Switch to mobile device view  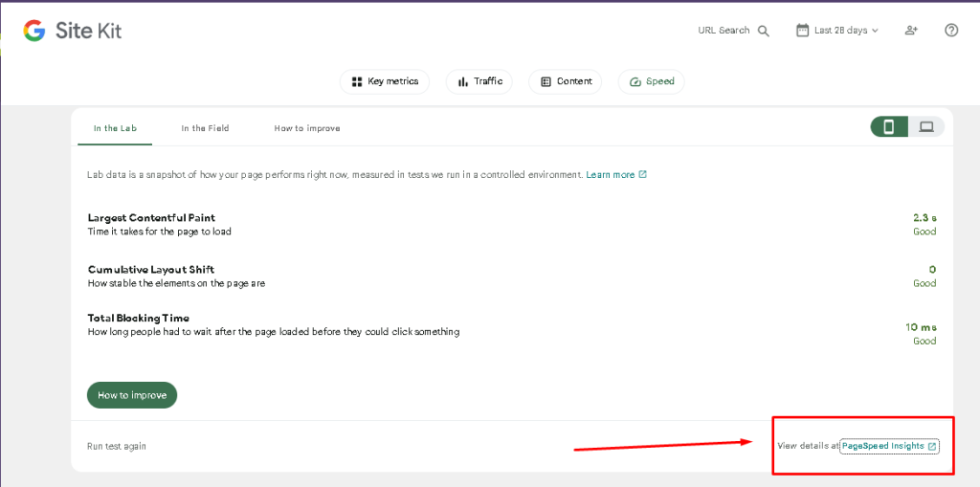(x=889, y=127)
